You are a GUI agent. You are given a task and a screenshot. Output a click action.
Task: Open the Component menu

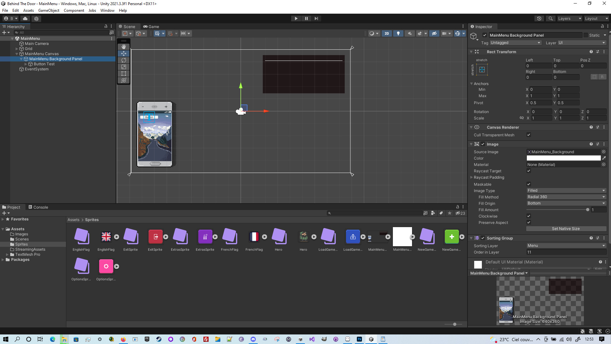[x=74, y=11]
